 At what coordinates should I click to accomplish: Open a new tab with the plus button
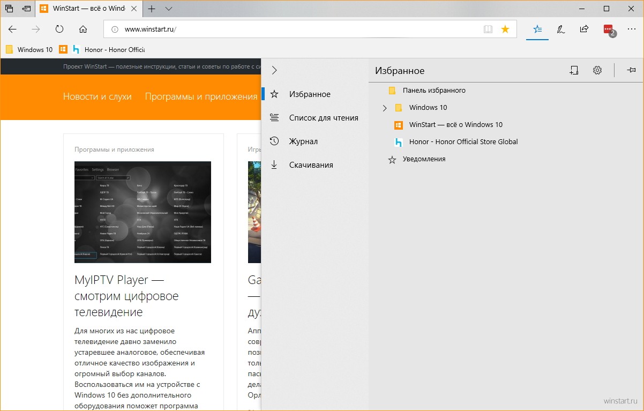152,9
